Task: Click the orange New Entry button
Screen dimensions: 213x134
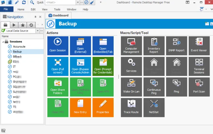Action: [80, 107]
